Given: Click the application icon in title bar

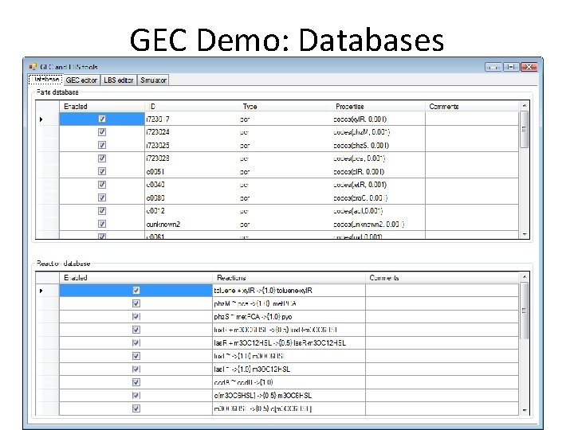Looking at the screenshot, I should (x=33, y=67).
